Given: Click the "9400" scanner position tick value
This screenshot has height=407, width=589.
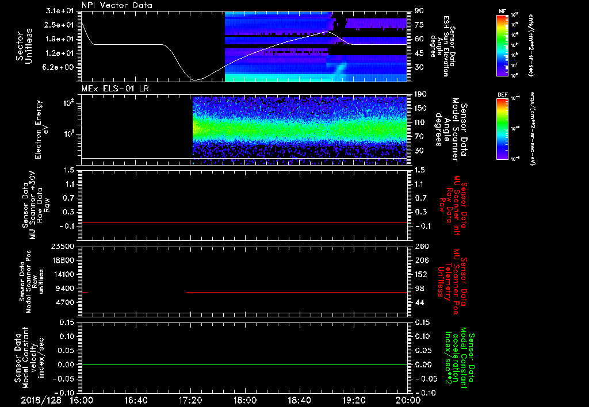Looking at the screenshot, I should coord(64,289).
